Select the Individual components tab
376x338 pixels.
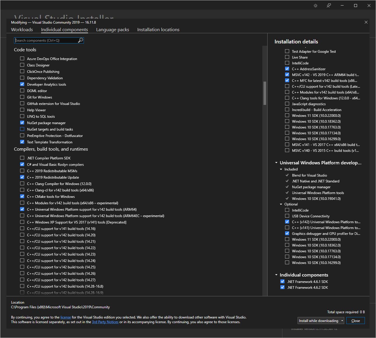pyautogui.click(x=64, y=30)
